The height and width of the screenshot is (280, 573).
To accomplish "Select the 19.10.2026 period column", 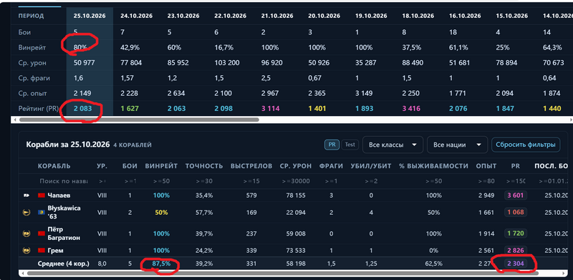I will coord(371,16).
